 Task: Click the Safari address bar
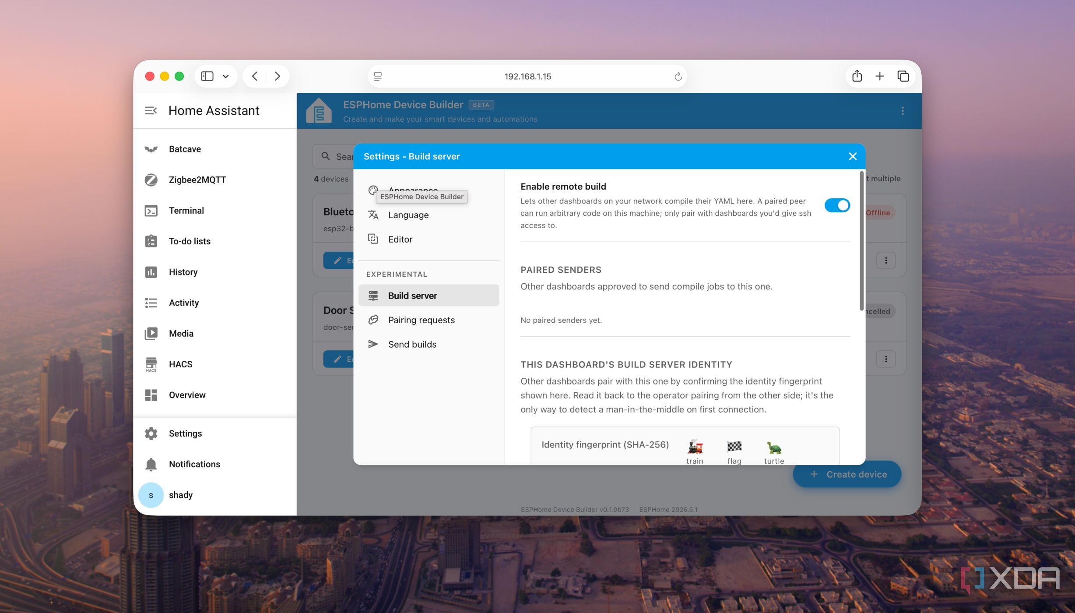(527, 77)
